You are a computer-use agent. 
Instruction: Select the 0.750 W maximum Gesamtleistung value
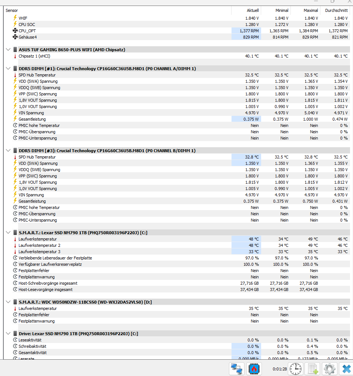pos(311,201)
